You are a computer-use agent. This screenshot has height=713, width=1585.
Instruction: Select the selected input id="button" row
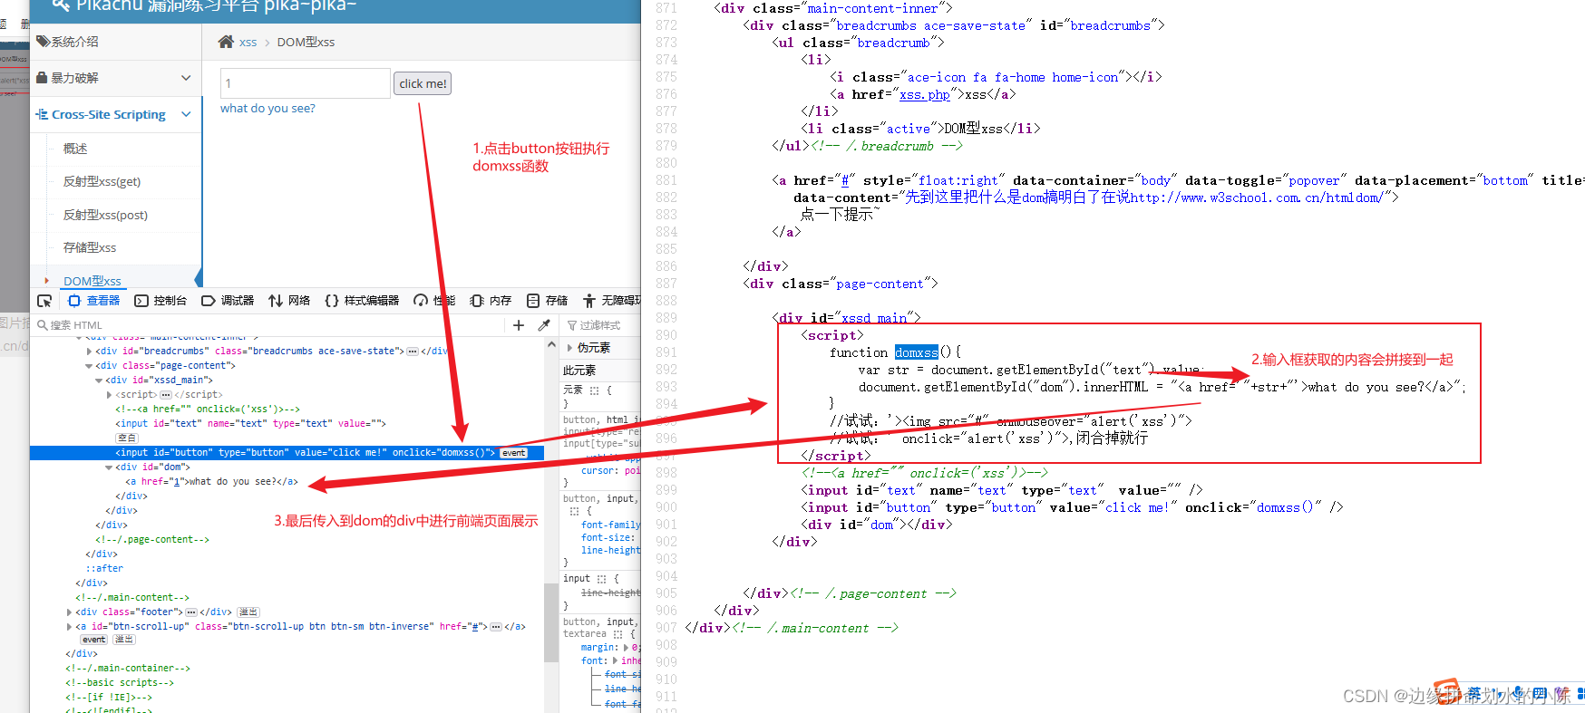[x=287, y=453]
